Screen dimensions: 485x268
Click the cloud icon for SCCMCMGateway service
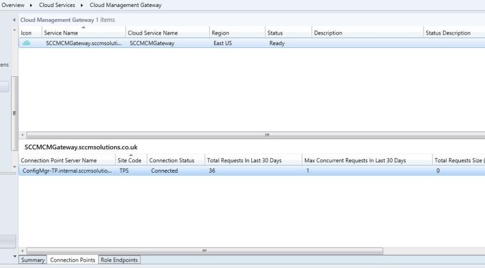click(27, 43)
